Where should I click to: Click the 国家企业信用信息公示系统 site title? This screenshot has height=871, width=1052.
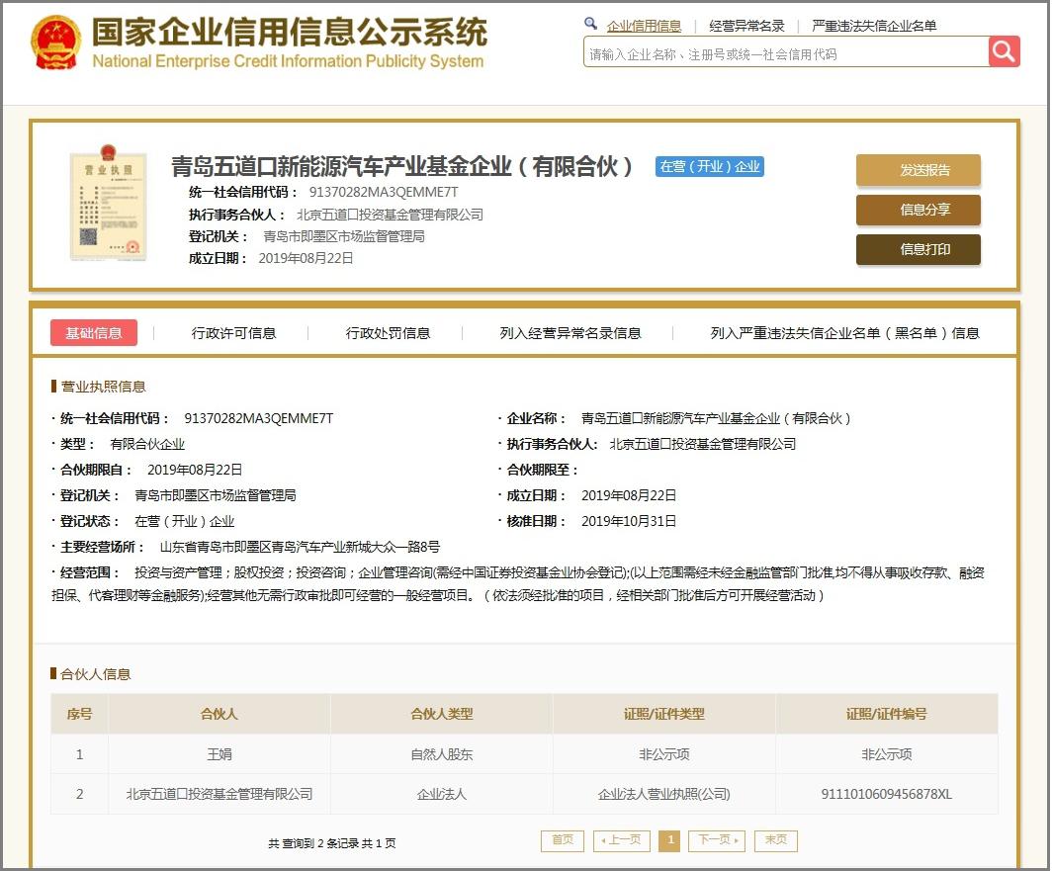pos(291,34)
